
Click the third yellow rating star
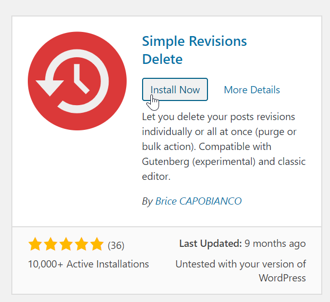click(66, 244)
